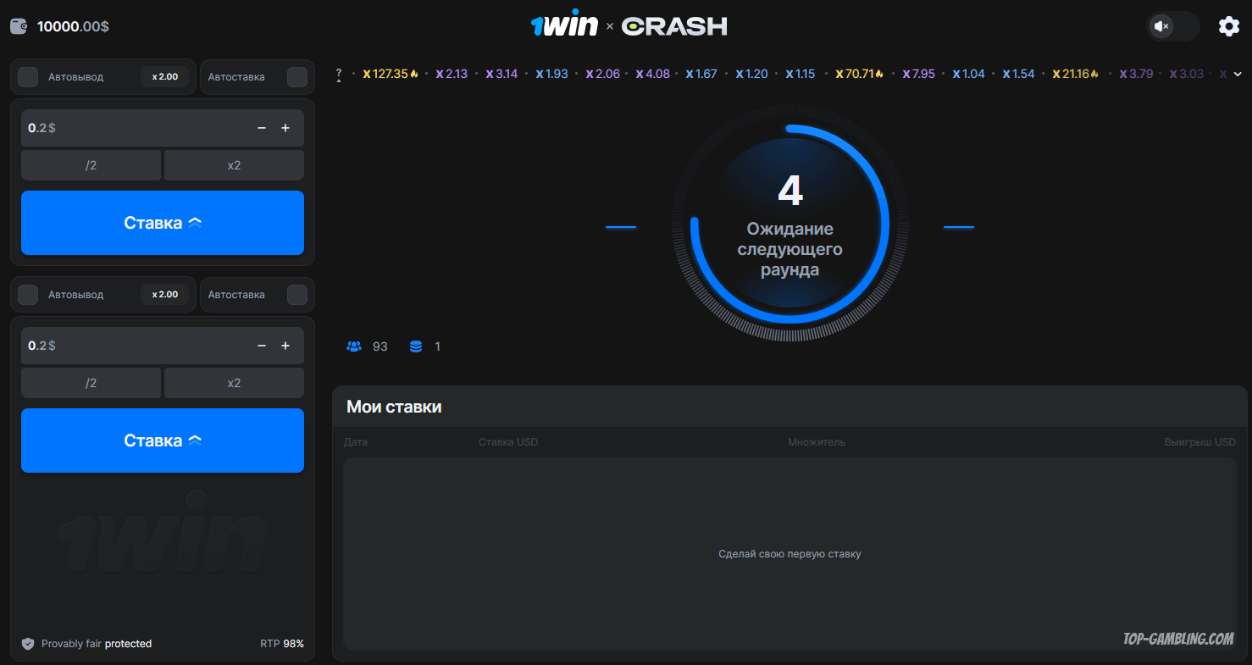
Task: Enable the first Автовывод checkbox
Action: pyautogui.click(x=28, y=77)
